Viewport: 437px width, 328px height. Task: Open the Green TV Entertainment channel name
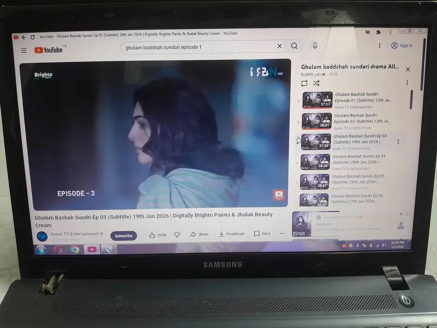point(75,234)
